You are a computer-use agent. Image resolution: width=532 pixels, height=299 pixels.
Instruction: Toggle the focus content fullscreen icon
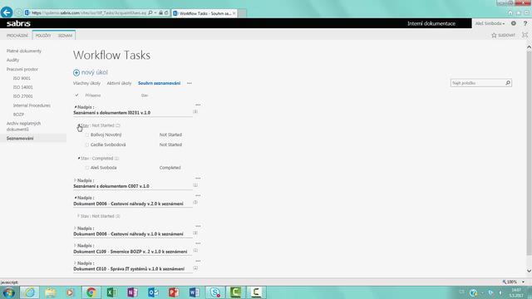[525, 35]
